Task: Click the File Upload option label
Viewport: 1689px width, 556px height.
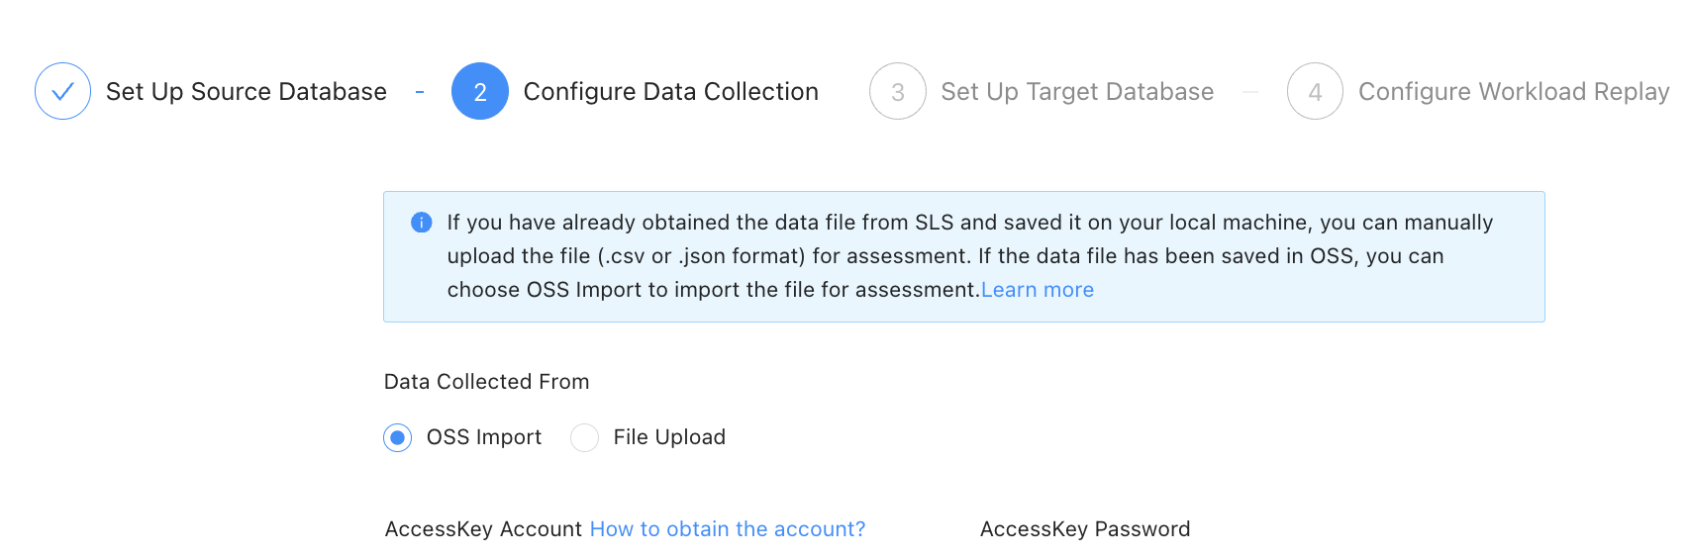Action: point(669,437)
